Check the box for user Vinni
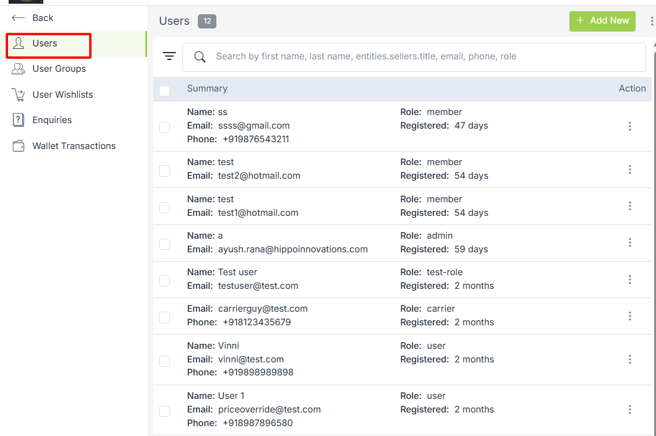Screen dimensions: 656x436 coord(164,361)
